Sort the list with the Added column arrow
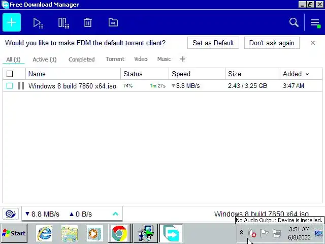This screenshot has width=325, height=244. pos(307,74)
